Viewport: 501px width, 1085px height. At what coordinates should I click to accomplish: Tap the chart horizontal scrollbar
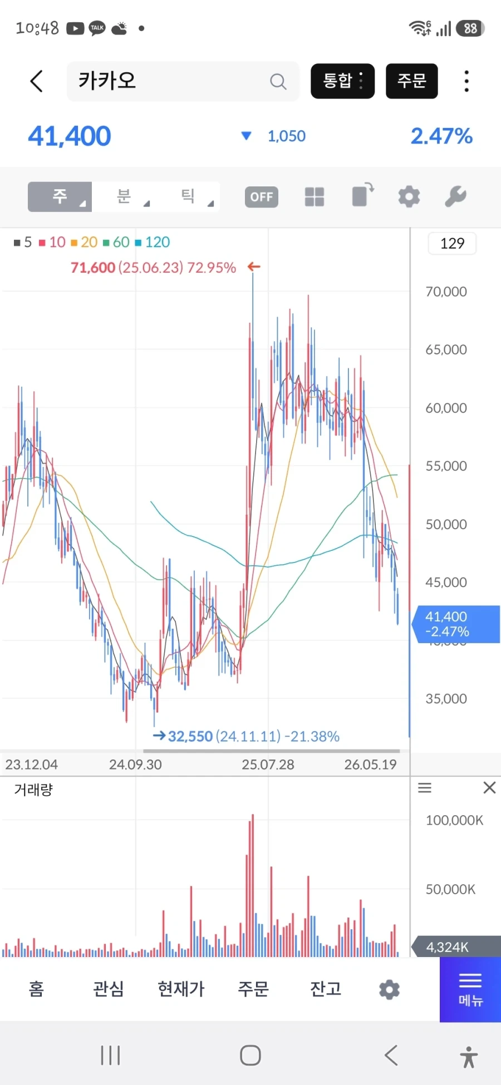[272, 751]
